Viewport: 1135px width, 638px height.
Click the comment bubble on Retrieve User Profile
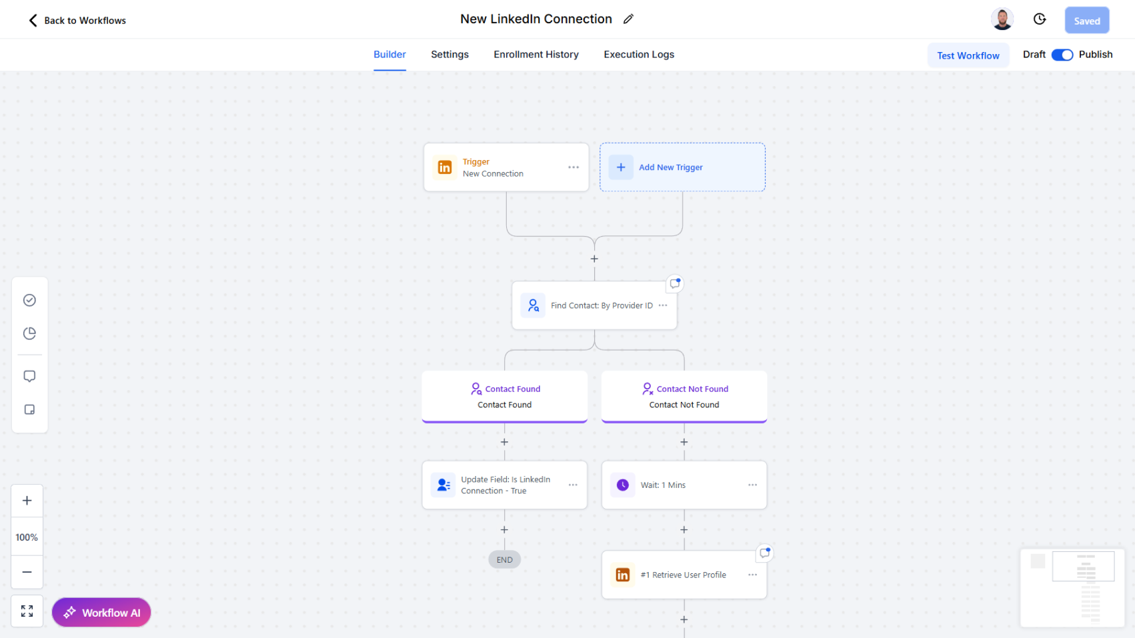click(764, 553)
